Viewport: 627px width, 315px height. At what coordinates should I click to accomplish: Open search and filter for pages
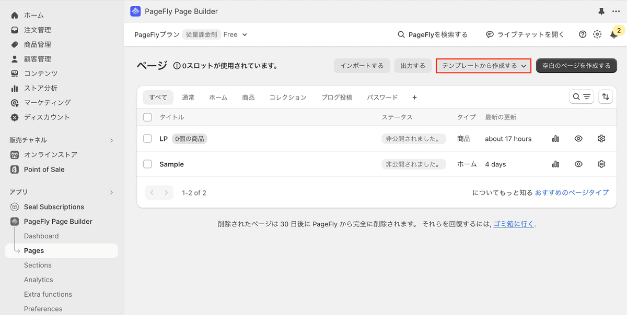(582, 96)
